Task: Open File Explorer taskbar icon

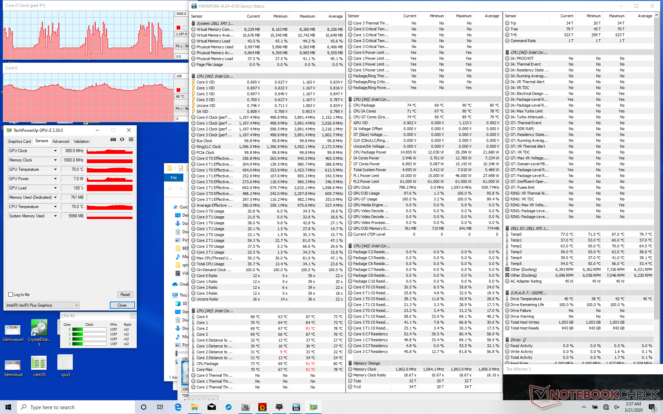Action: coord(194,407)
